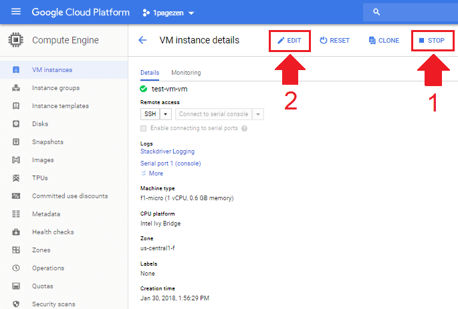Click CPU platform value Intel Ivy Bridge

(160, 224)
